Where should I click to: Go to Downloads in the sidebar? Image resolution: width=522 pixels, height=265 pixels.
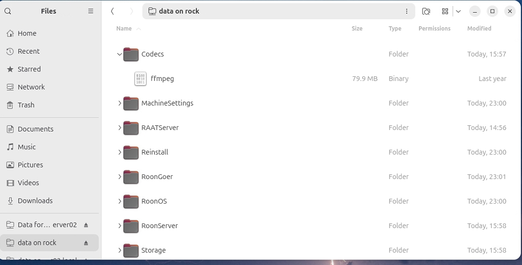(35, 201)
